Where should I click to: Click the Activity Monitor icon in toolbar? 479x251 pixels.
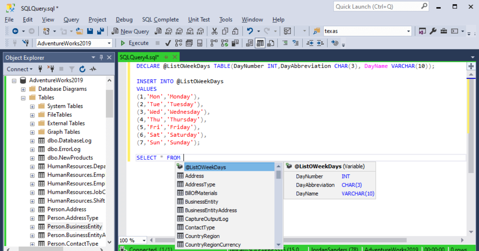tap(287, 31)
